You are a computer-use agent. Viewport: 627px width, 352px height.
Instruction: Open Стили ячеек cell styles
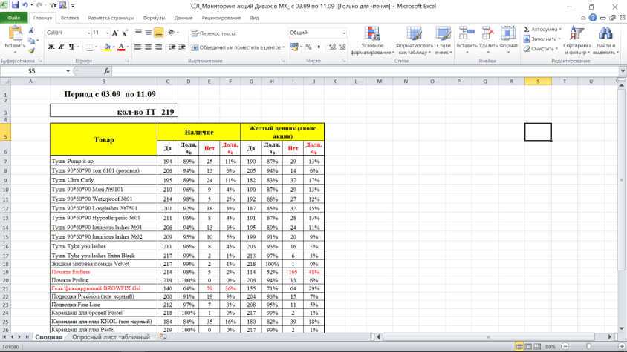pyautogui.click(x=444, y=40)
